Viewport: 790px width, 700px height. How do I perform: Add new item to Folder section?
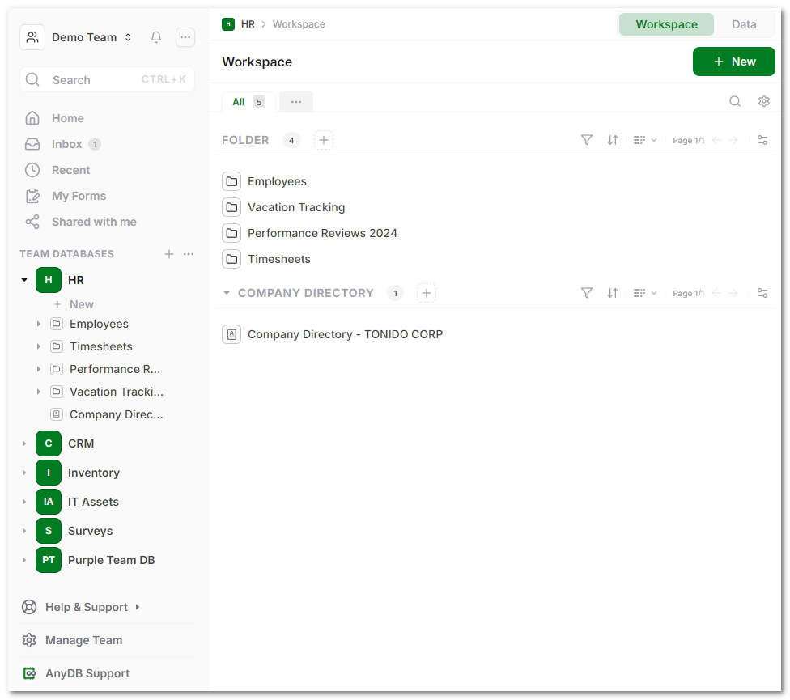[x=324, y=140]
